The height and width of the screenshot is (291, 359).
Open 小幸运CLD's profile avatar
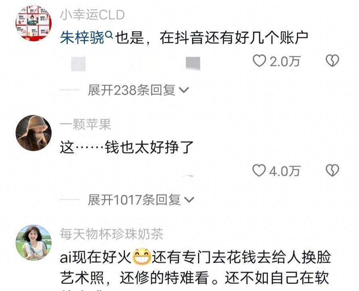click(34, 23)
